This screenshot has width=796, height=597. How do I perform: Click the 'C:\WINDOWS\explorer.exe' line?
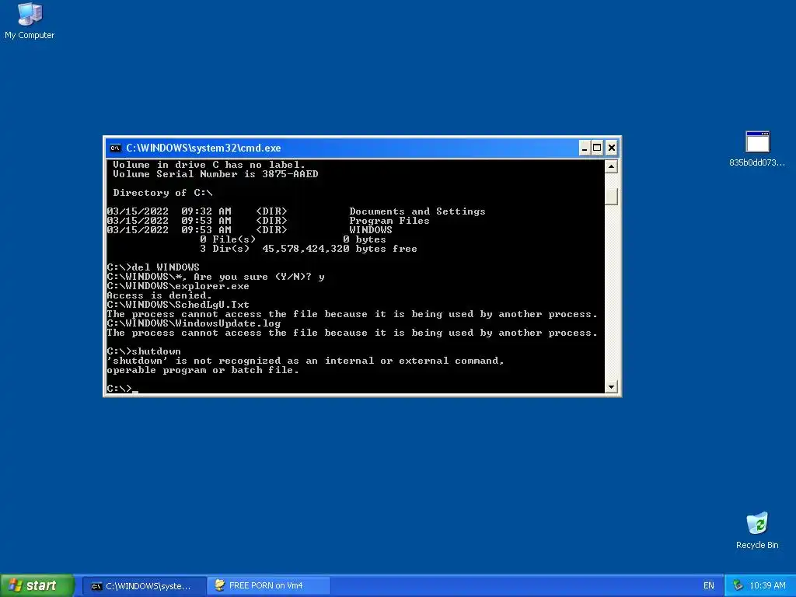click(x=178, y=286)
